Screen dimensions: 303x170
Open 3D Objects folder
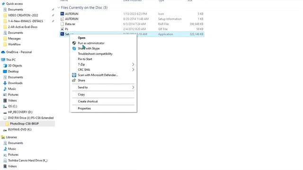click(x=15, y=66)
